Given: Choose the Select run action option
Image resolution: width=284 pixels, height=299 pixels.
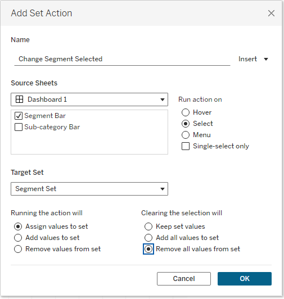Looking at the screenshot, I should point(186,124).
